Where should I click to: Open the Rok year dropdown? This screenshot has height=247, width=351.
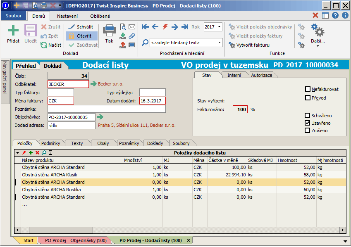219,27
